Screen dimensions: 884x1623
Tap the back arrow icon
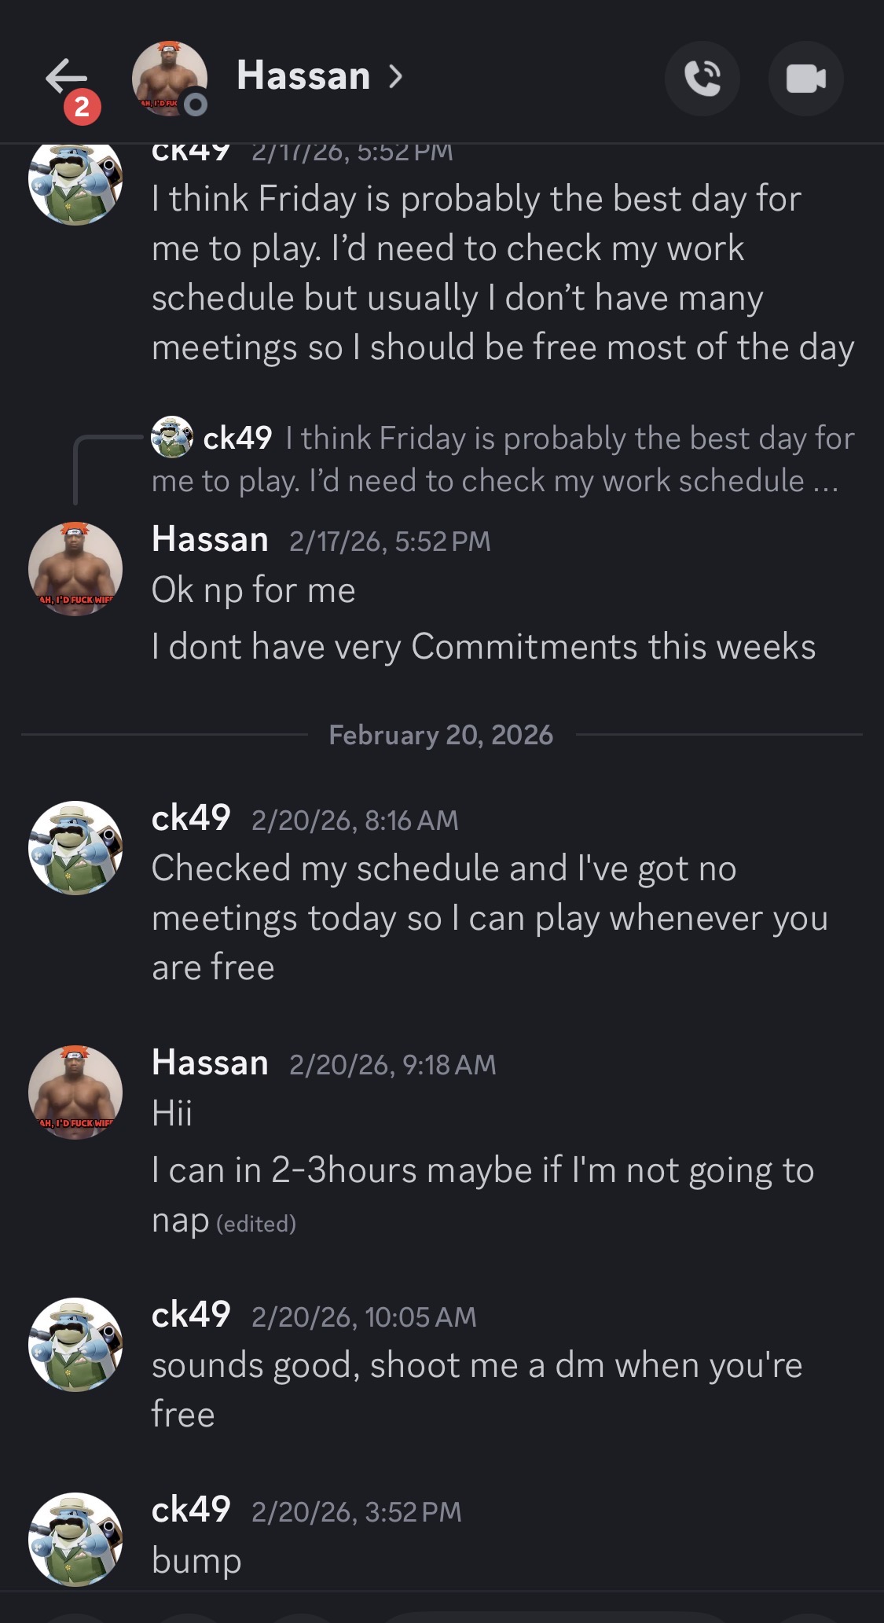(x=66, y=78)
